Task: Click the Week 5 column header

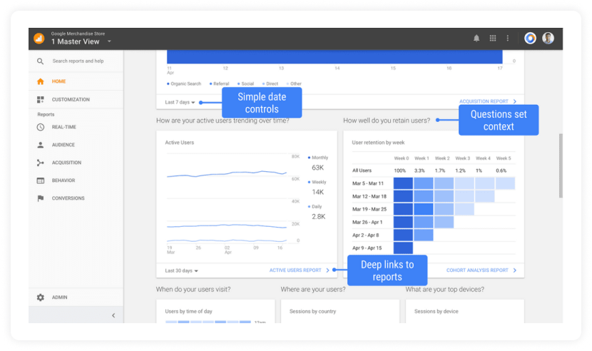Action: [504, 158]
